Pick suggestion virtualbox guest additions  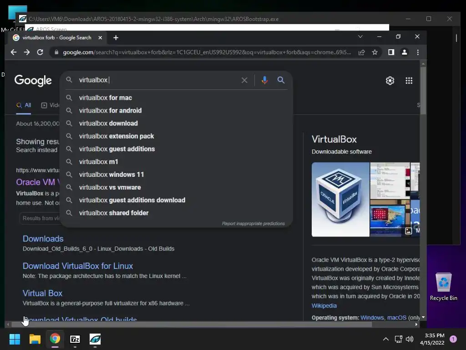pyautogui.click(x=176, y=149)
